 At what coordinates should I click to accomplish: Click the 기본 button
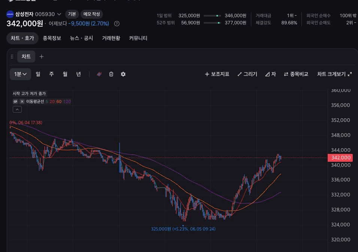click(x=72, y=14)
